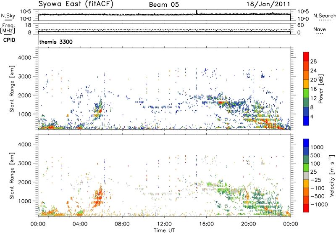Click the '04:00' time tick label
This screenshot has height=233, width=336.
point(80,224)
